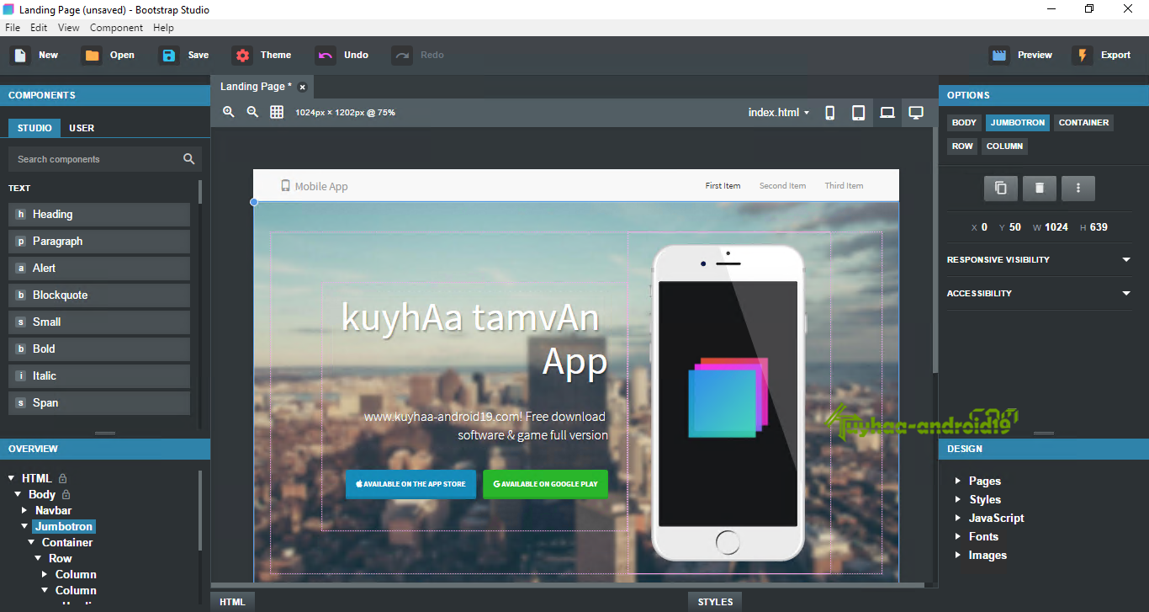The height and width of the screenshot is (612, 1149).
Task: Select the BODY breadcrumb button
Action: (964, 123)
